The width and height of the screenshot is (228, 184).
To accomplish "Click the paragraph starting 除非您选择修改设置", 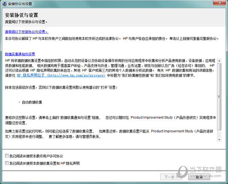I will (61, 87).
